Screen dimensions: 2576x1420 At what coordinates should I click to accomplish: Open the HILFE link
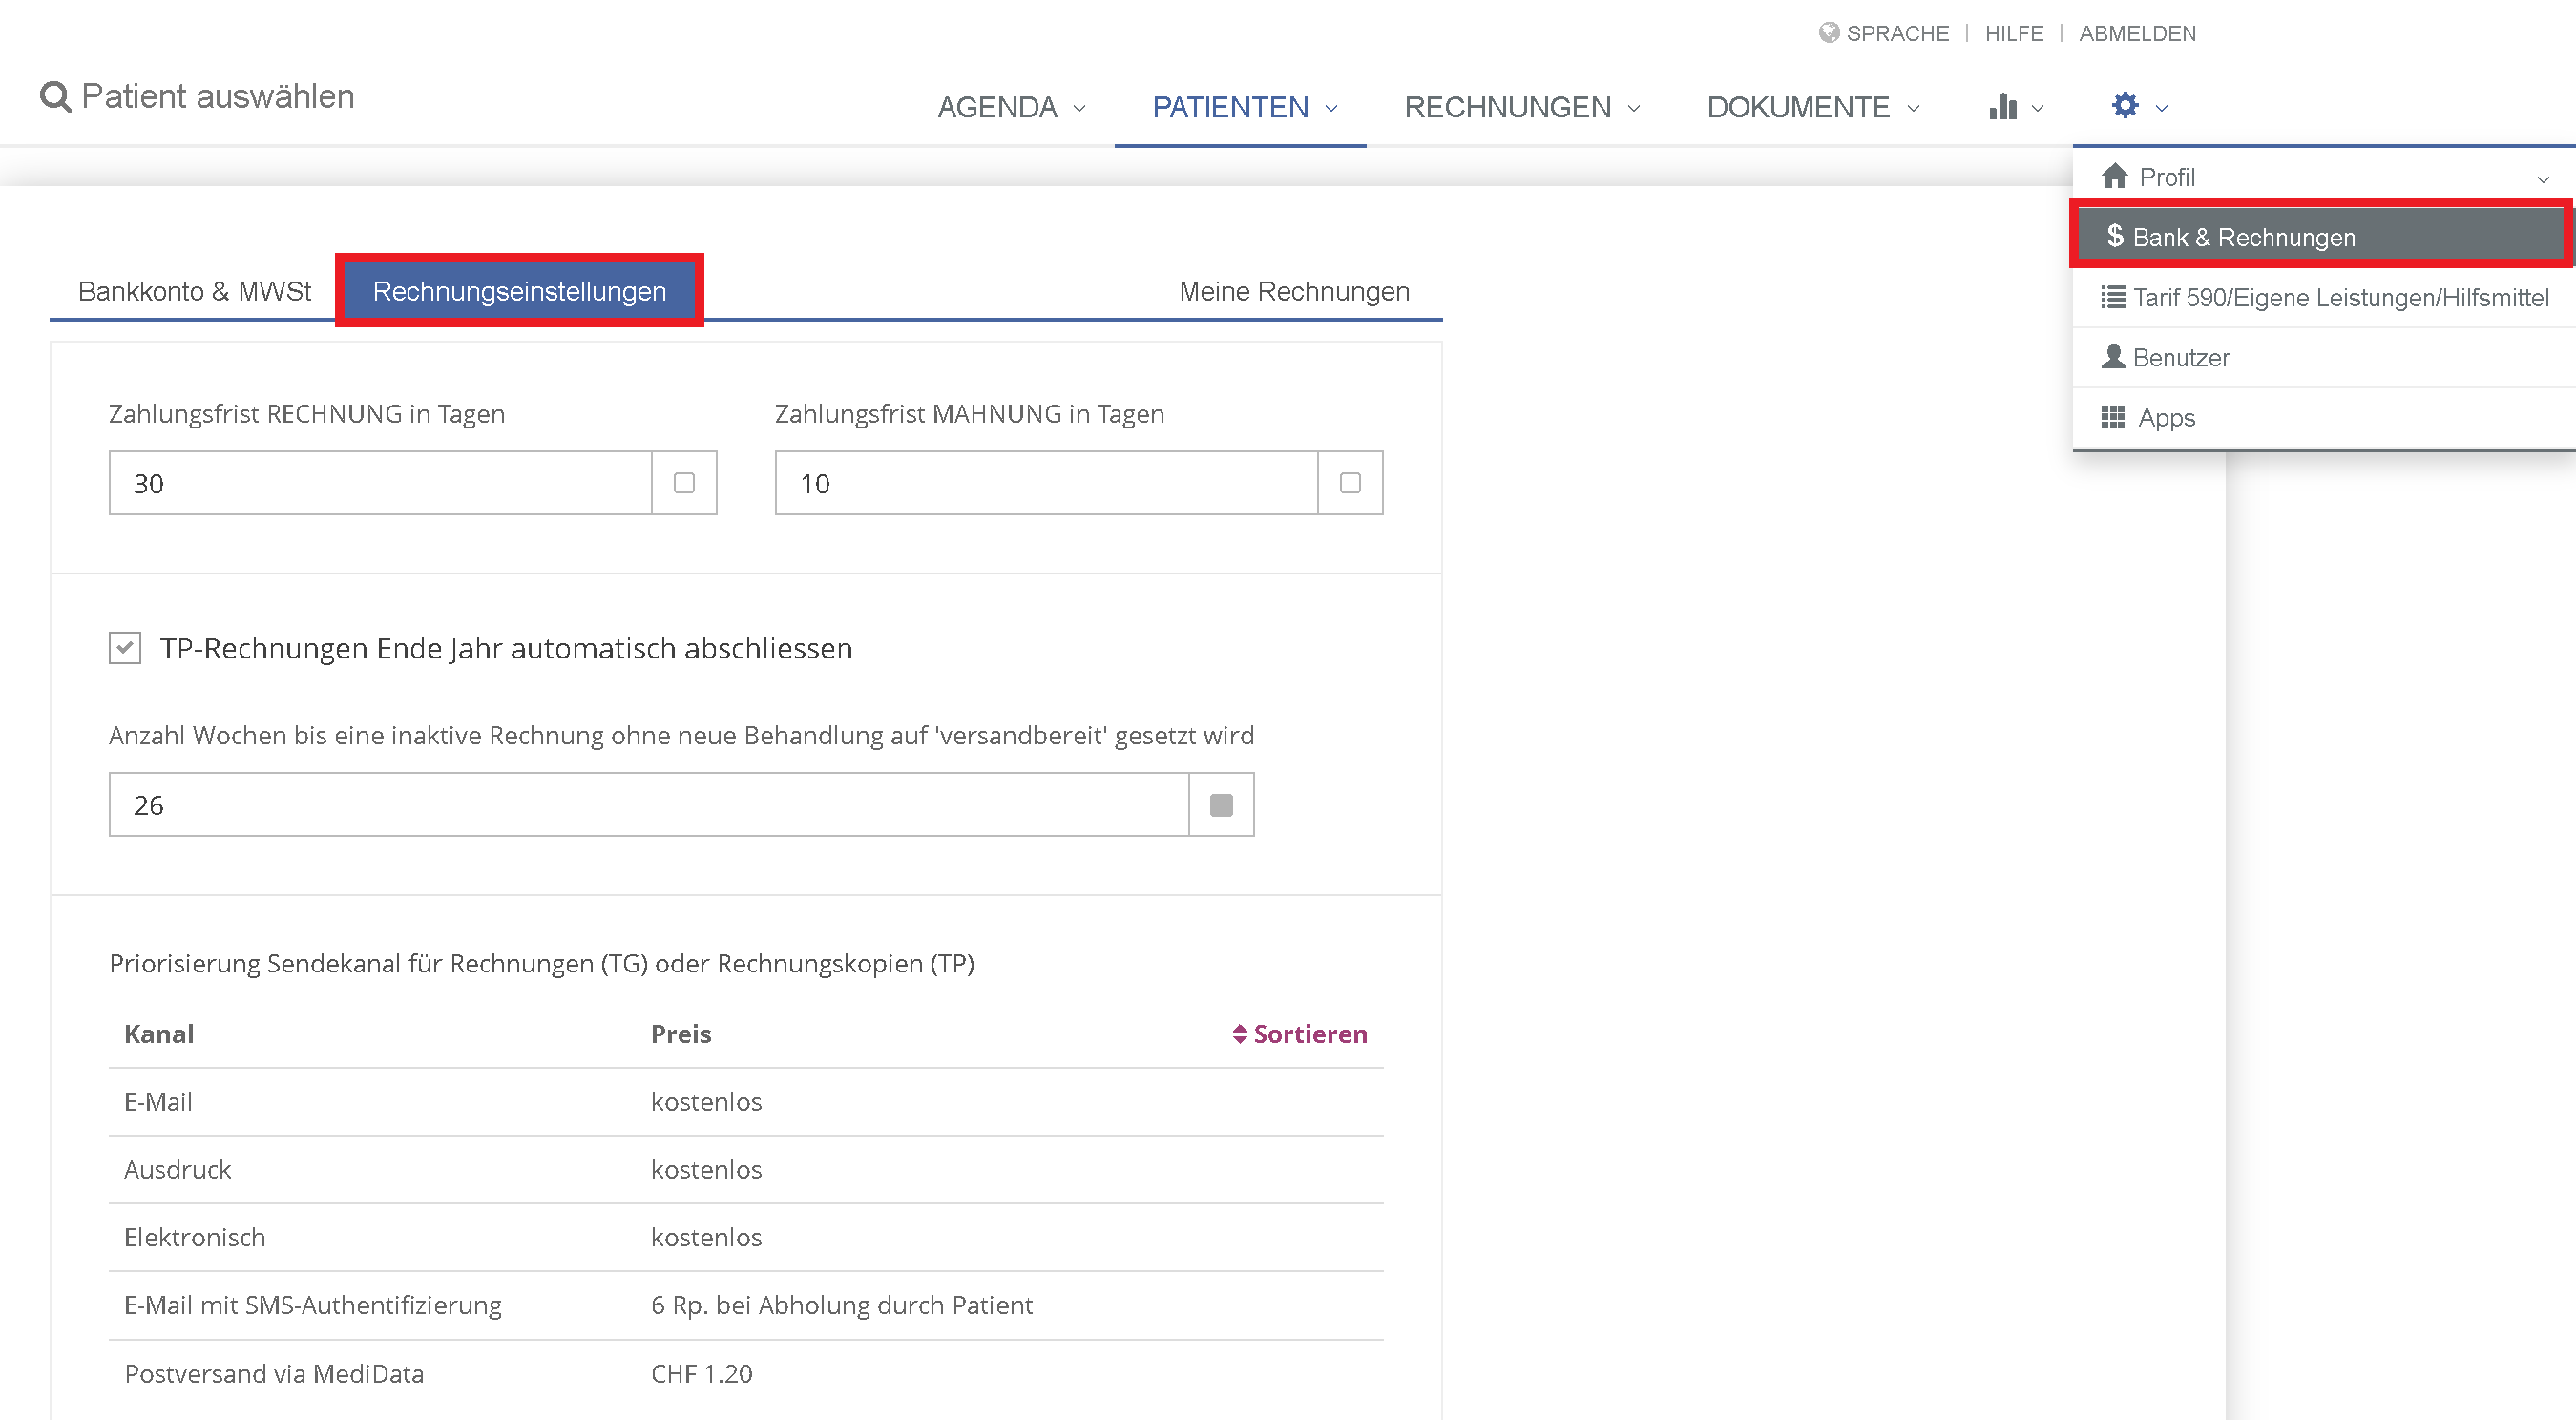[x=2014, y=33]
